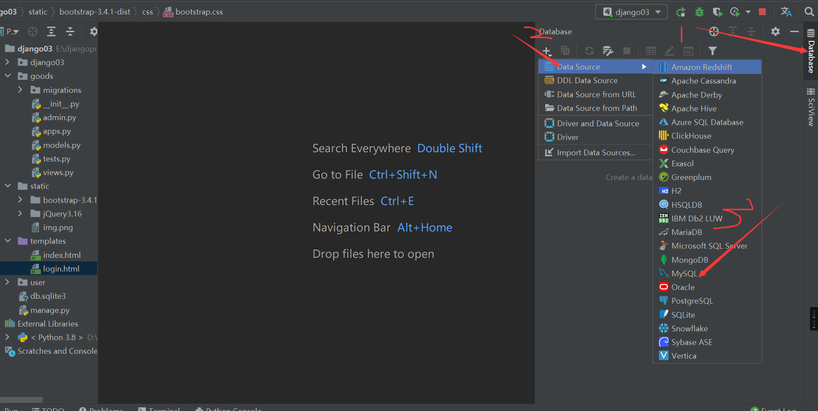The width and height of the screenshot is (818, 411).
Task: Open the Database tool window tab
Action: coord(811,51)
